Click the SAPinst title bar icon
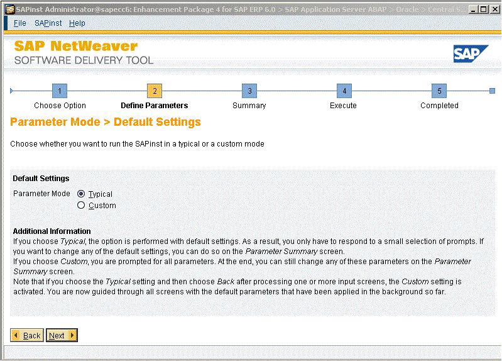 (9, 9)
